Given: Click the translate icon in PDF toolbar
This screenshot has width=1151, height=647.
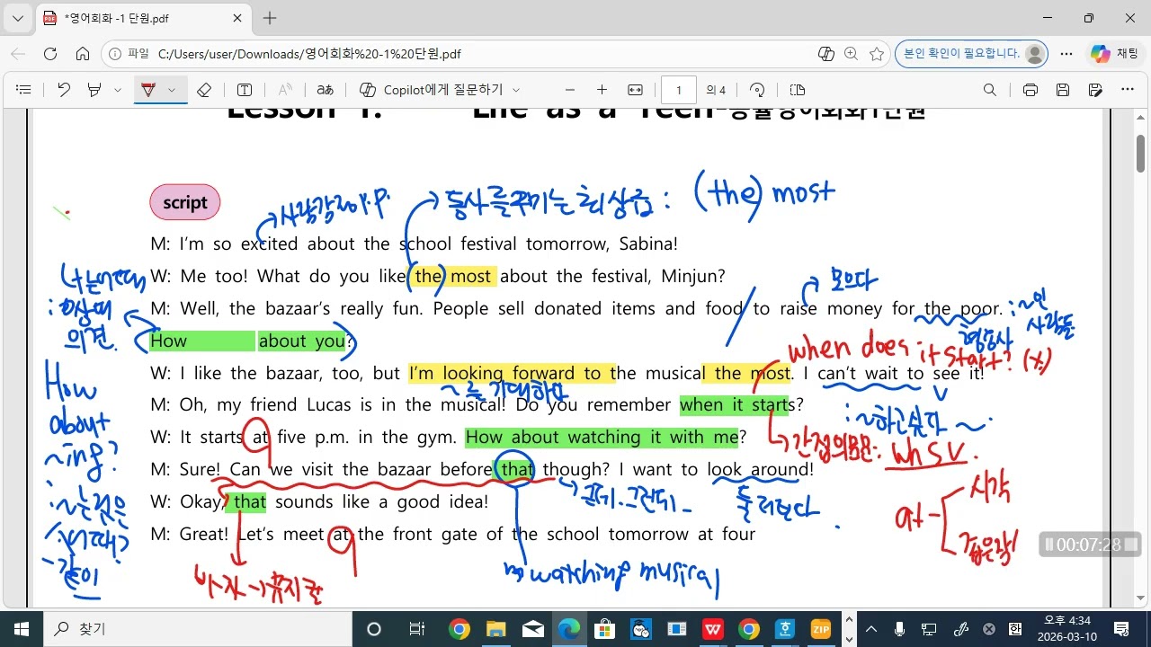Looking at the screenshot, I should click(x=326, y=90).
